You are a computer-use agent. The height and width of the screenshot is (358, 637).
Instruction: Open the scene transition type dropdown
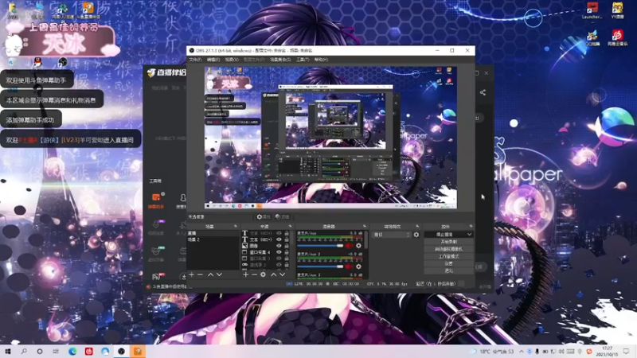tap(392, 235)
